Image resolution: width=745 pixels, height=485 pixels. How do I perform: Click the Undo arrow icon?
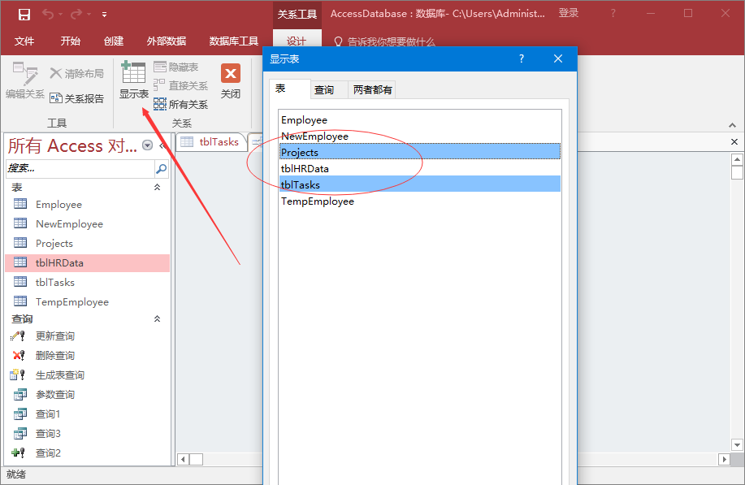pyautogui.click(x=47, y=14)
